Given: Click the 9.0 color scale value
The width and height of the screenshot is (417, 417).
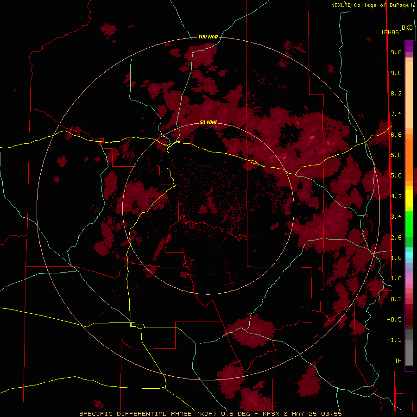Looking at the screenshot, I should point(396,73).
